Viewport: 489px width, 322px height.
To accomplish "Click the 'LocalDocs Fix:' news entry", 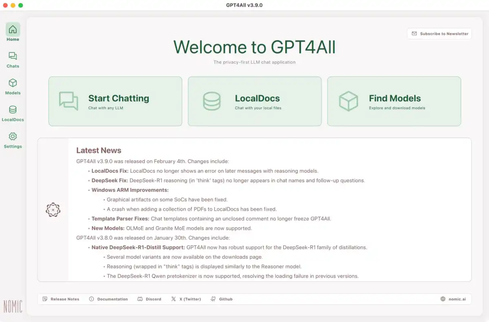I will 205,171.
